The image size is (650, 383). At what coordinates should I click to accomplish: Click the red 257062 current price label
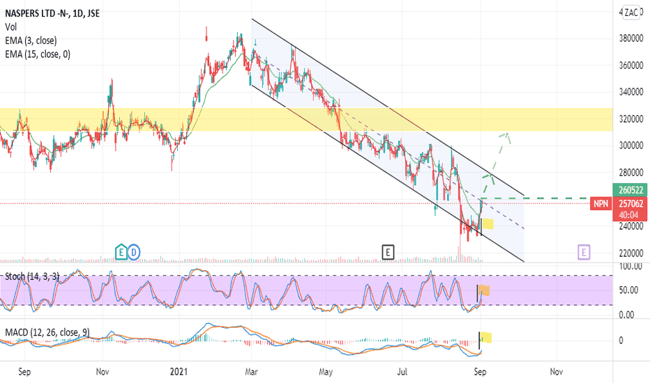click(630, 204)
